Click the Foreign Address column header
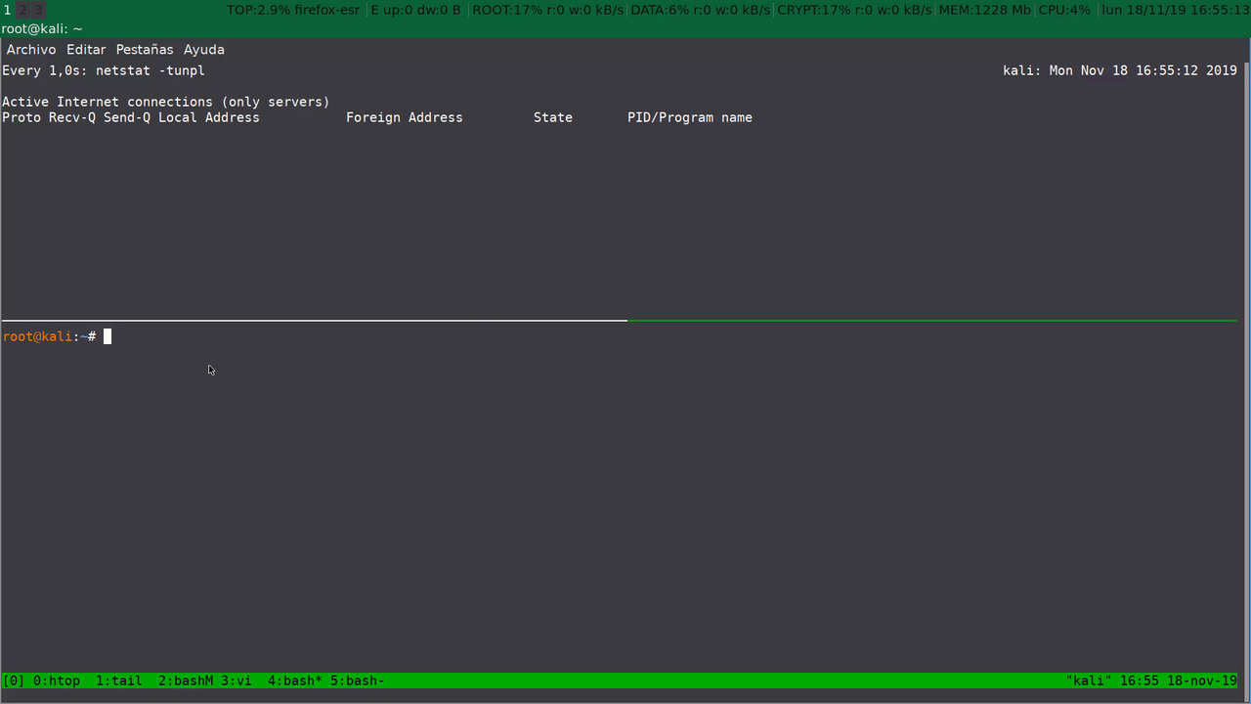The image size is (1251, 704). (x=405, y=117)
